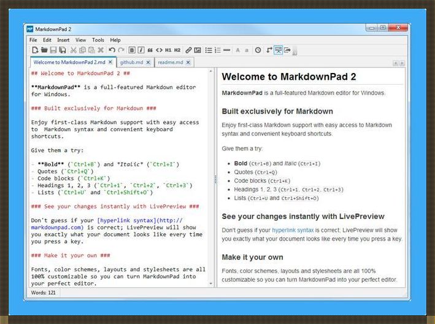Viewport: 435px width, 324px height.
Task: Copy selection using the Copy icon
Action: pyautogui.click(x=82, y=50)
